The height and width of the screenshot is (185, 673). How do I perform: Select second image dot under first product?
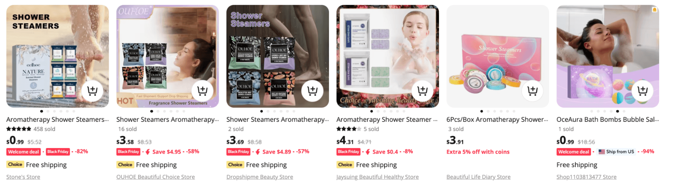(48, 111)
